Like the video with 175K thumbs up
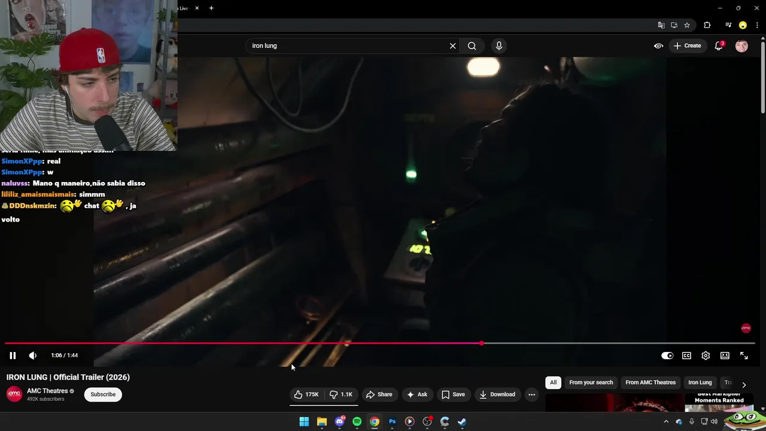 coord(306,394)
